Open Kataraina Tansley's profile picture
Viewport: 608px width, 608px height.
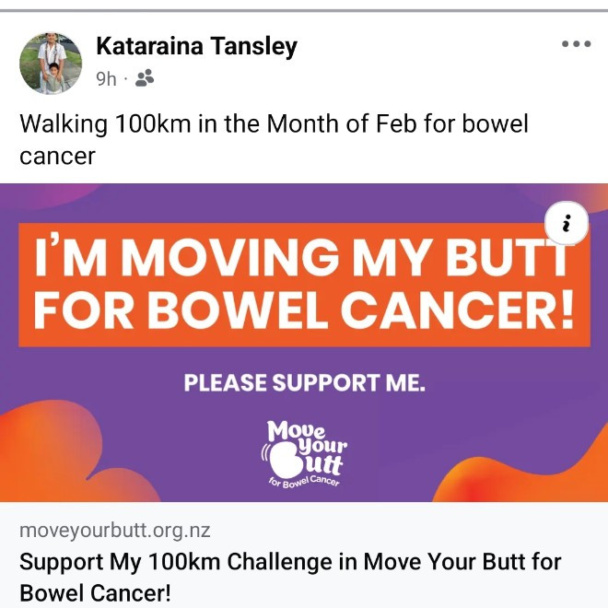51,63
